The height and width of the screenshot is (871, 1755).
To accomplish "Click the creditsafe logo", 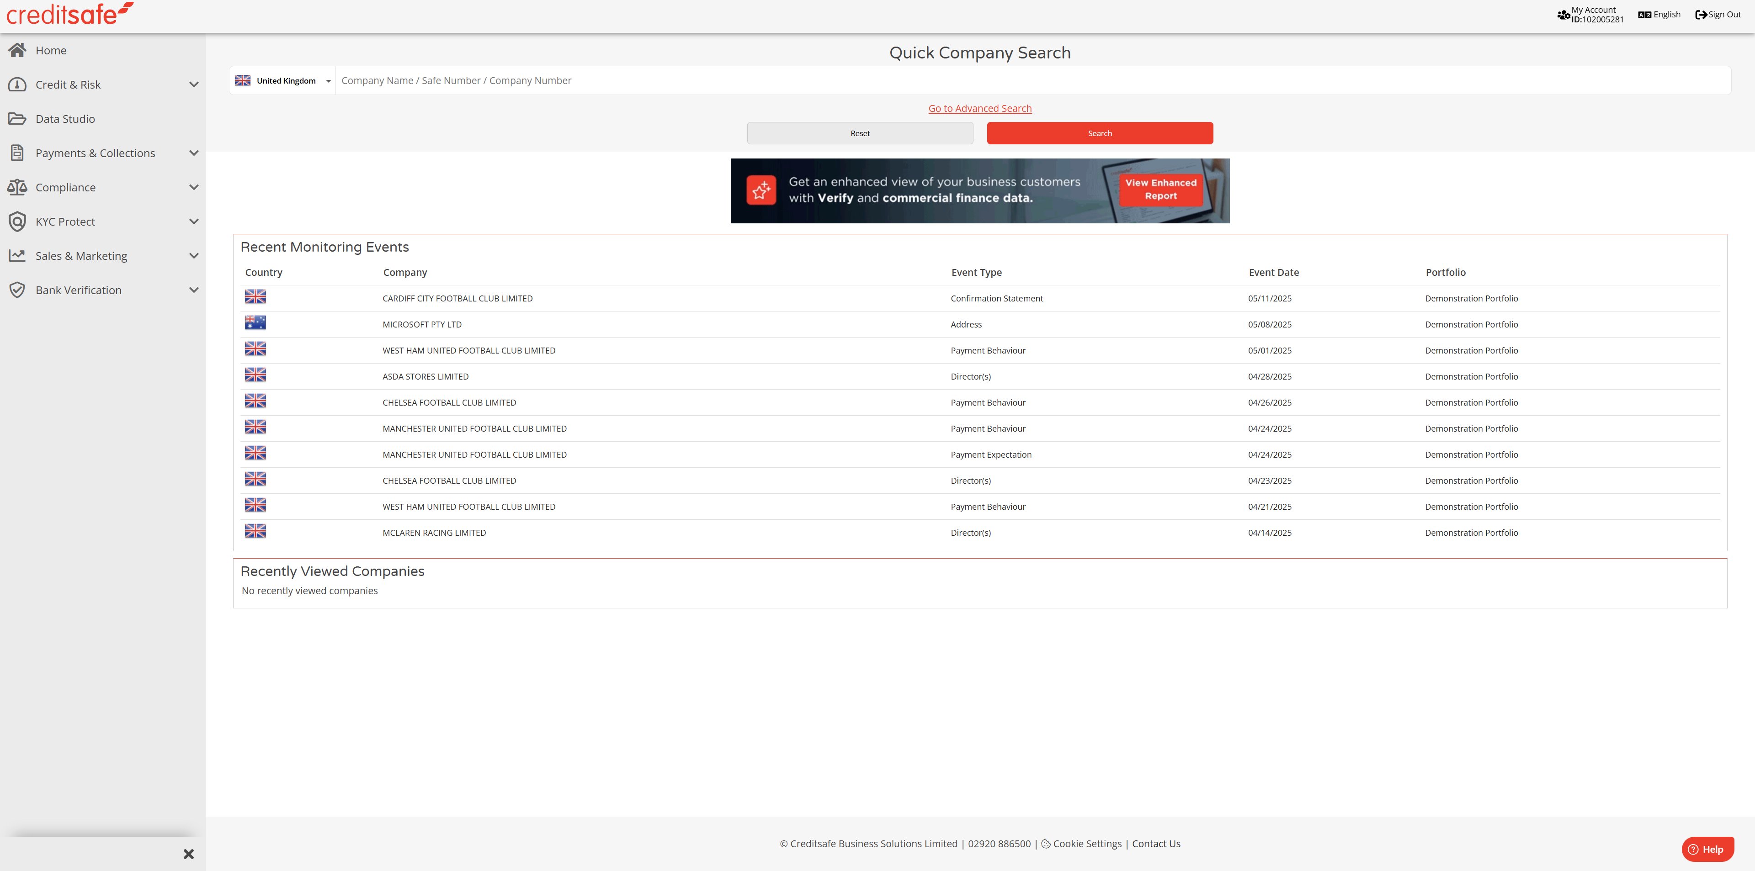I will [69, 14].
